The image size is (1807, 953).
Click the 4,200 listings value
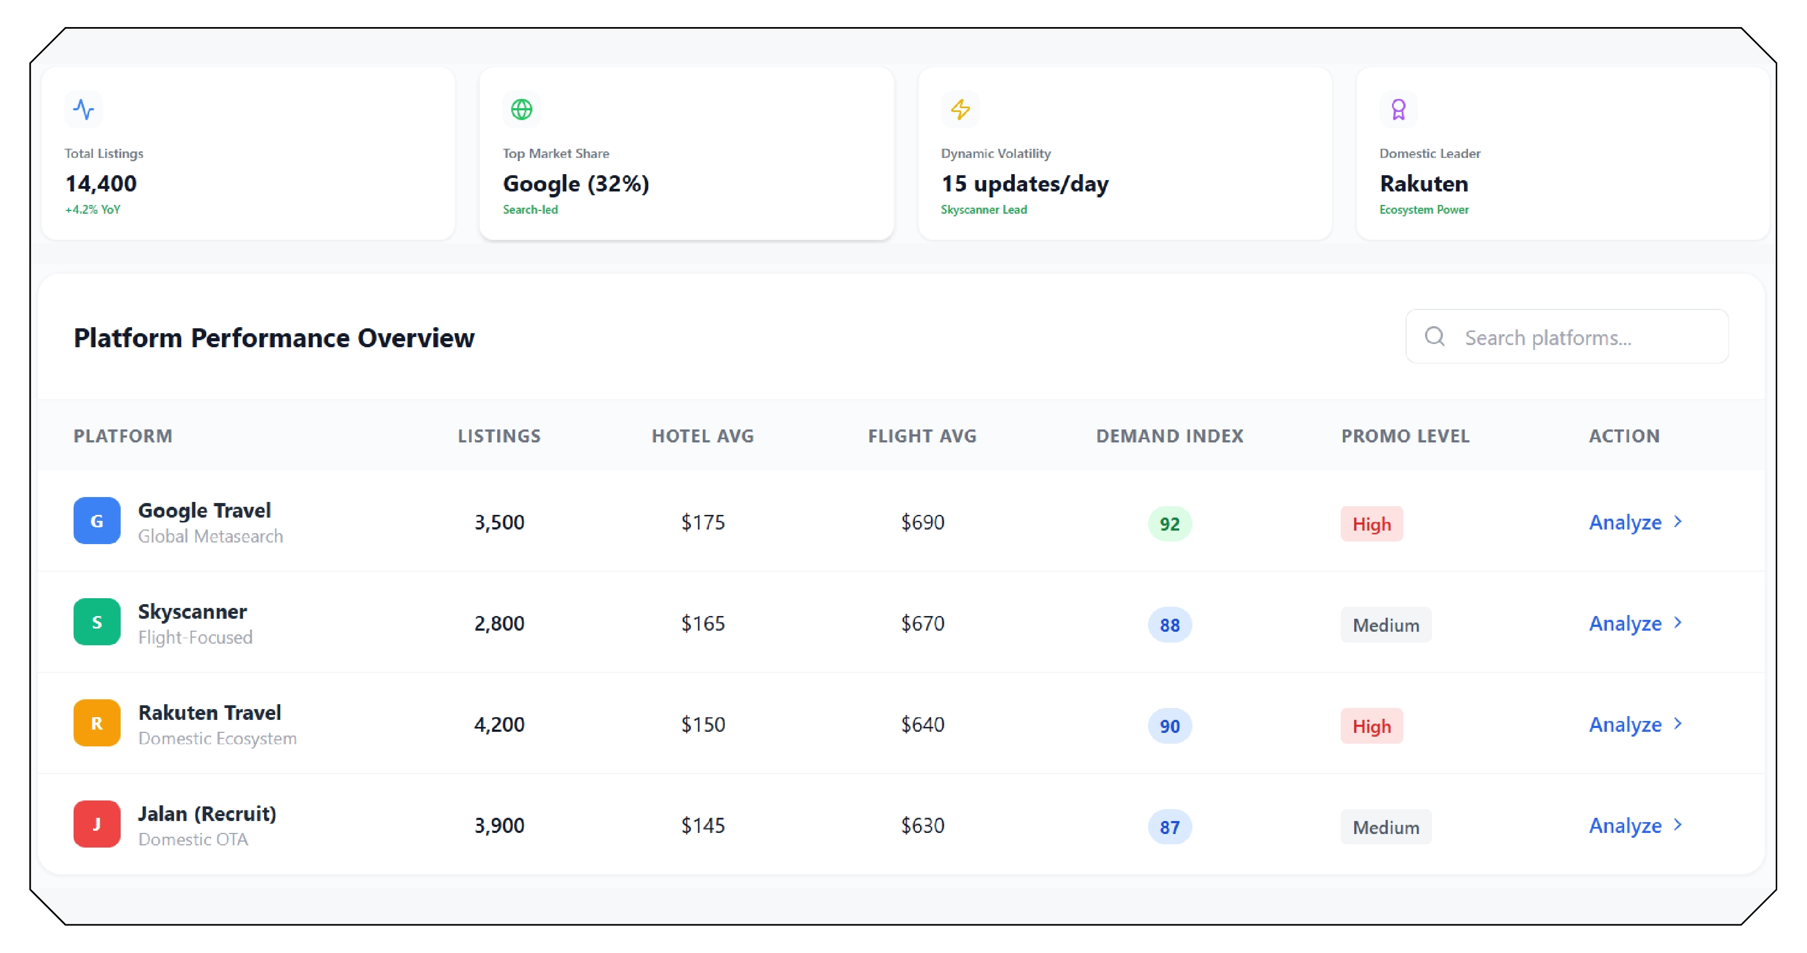click(x=499, y=724)
